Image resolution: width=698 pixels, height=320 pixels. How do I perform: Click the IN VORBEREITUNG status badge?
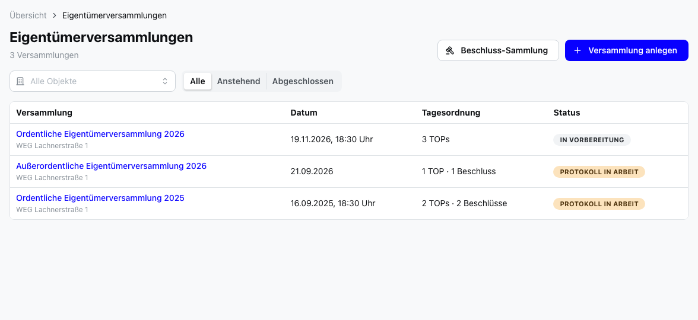(x=592, y=140)
